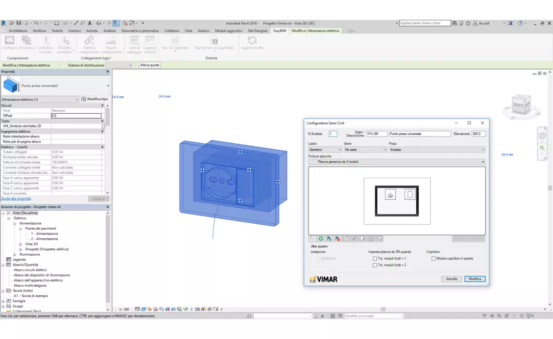Image resolution: width=553 pixels, height=339 pixels.
Task: Check 'Tot. moduli frutti = 2' option
Action: pyautogui.click(x=375, y=265)
